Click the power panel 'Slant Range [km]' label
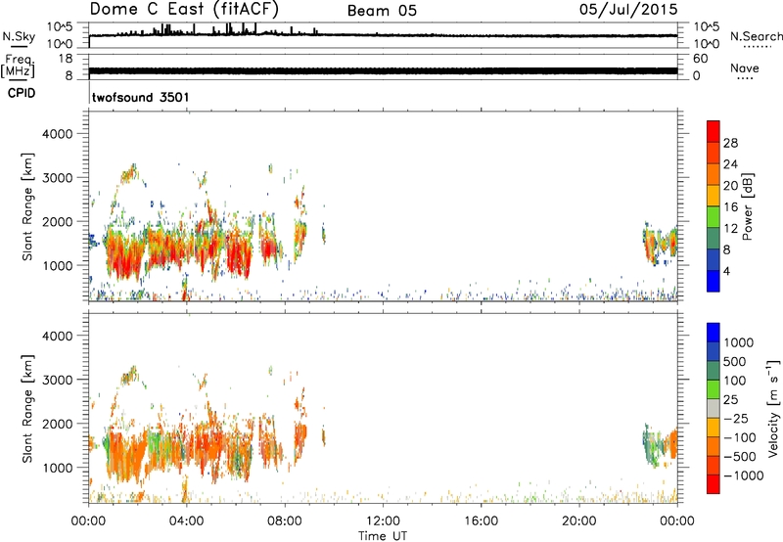 click(27, 206)
